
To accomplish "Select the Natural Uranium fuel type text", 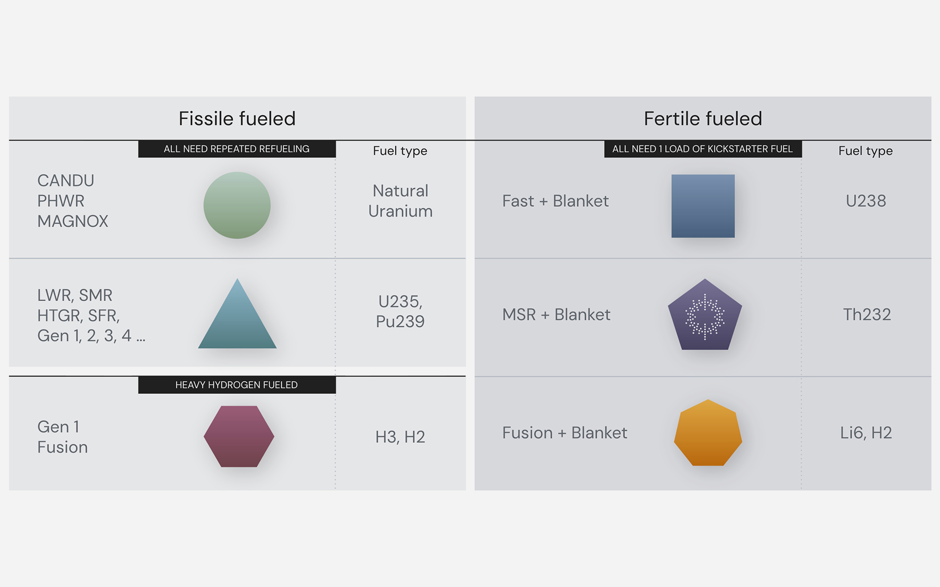I will [400, 201].
